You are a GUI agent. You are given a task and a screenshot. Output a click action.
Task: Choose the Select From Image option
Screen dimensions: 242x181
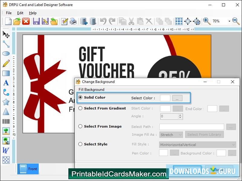point(80,126)
